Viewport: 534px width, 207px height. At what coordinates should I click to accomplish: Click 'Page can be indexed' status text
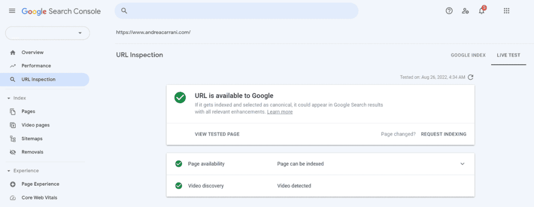tap(300, 164)
